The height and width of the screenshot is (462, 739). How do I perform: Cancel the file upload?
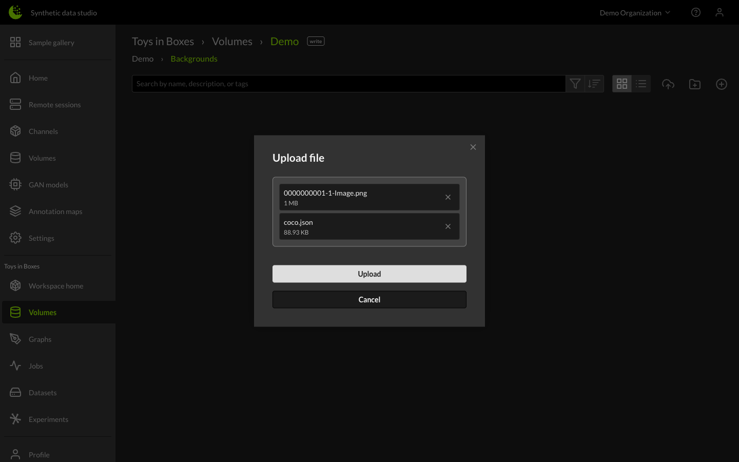click(x=369, y=299)
